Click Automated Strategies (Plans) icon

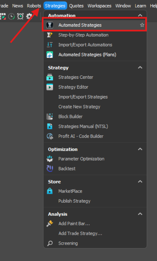coord(50,54)
